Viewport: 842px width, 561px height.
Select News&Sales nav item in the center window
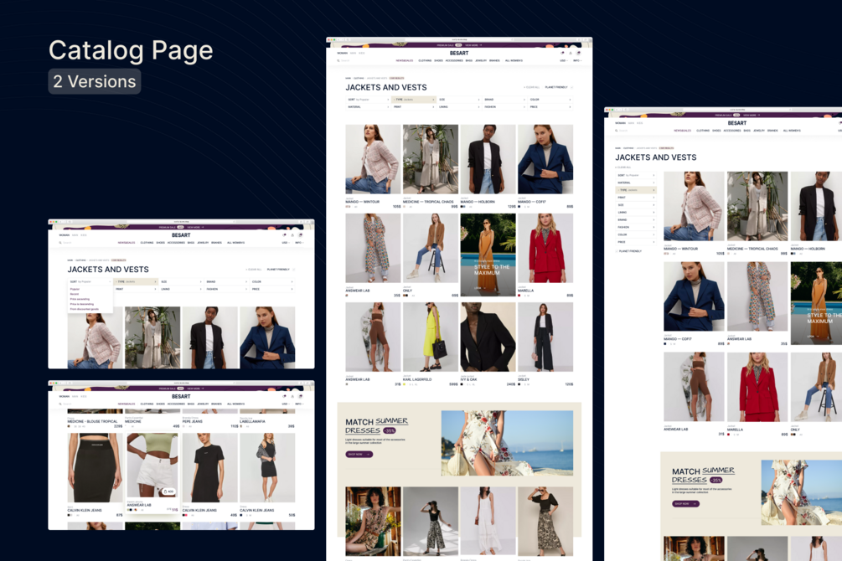(x=405, y=60)
